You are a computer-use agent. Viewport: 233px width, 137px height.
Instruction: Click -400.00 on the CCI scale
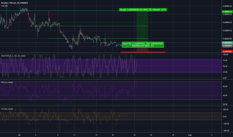225,131
